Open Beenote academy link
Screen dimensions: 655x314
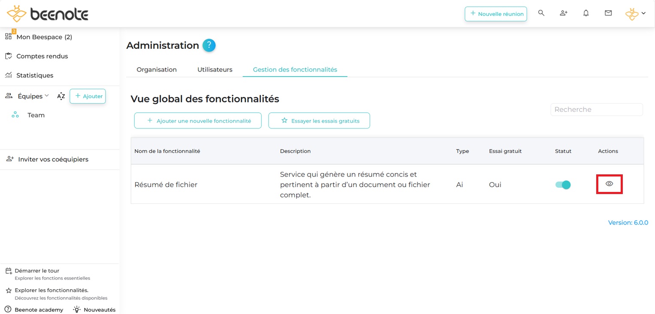(x=39, y=310)
